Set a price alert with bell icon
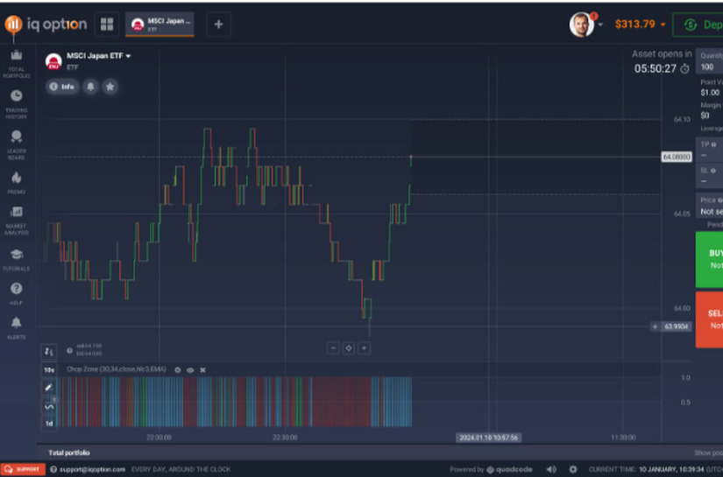Viewport: 723px width, 477px height. coord(90,87)
